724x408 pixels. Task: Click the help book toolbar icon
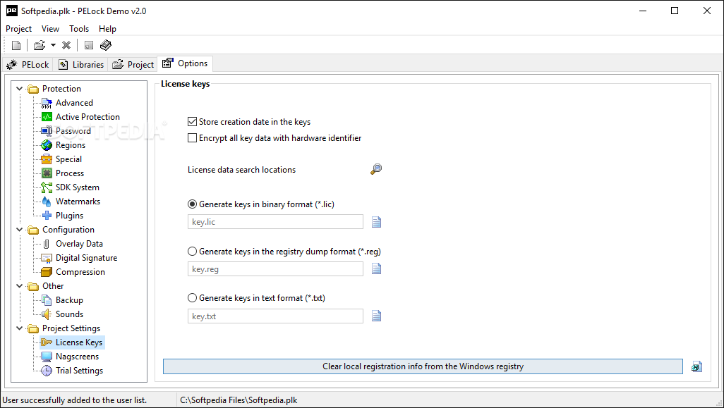point(106,45)
